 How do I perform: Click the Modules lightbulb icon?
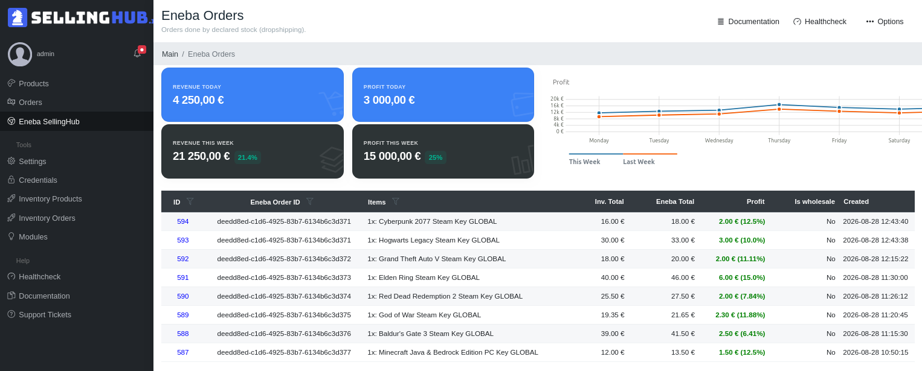11,236
